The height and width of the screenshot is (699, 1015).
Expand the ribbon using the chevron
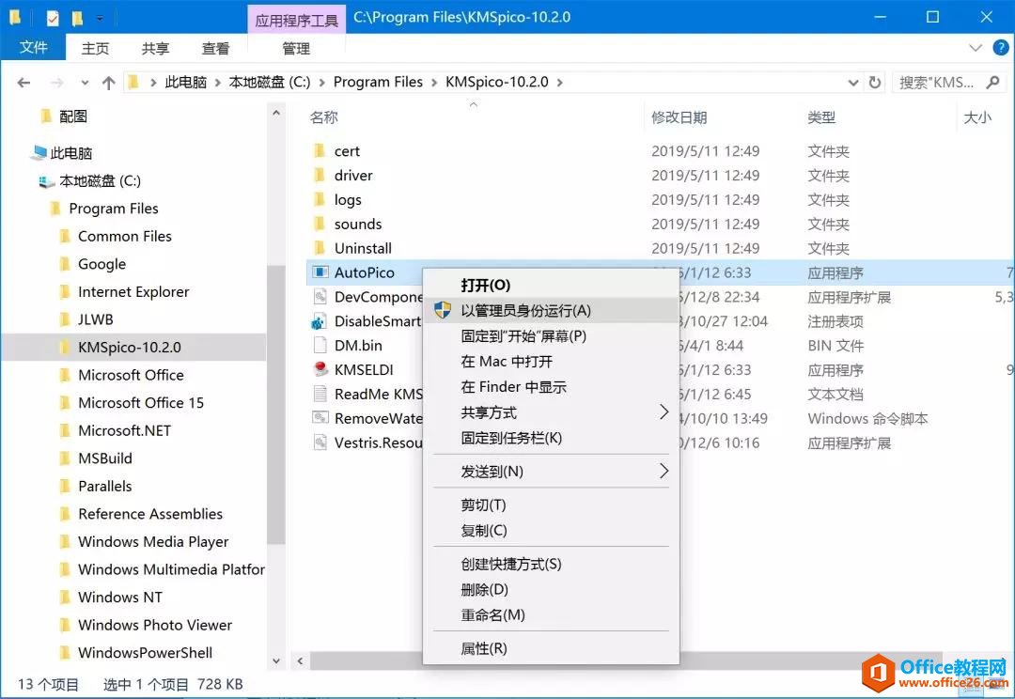[x=975, y=48]
